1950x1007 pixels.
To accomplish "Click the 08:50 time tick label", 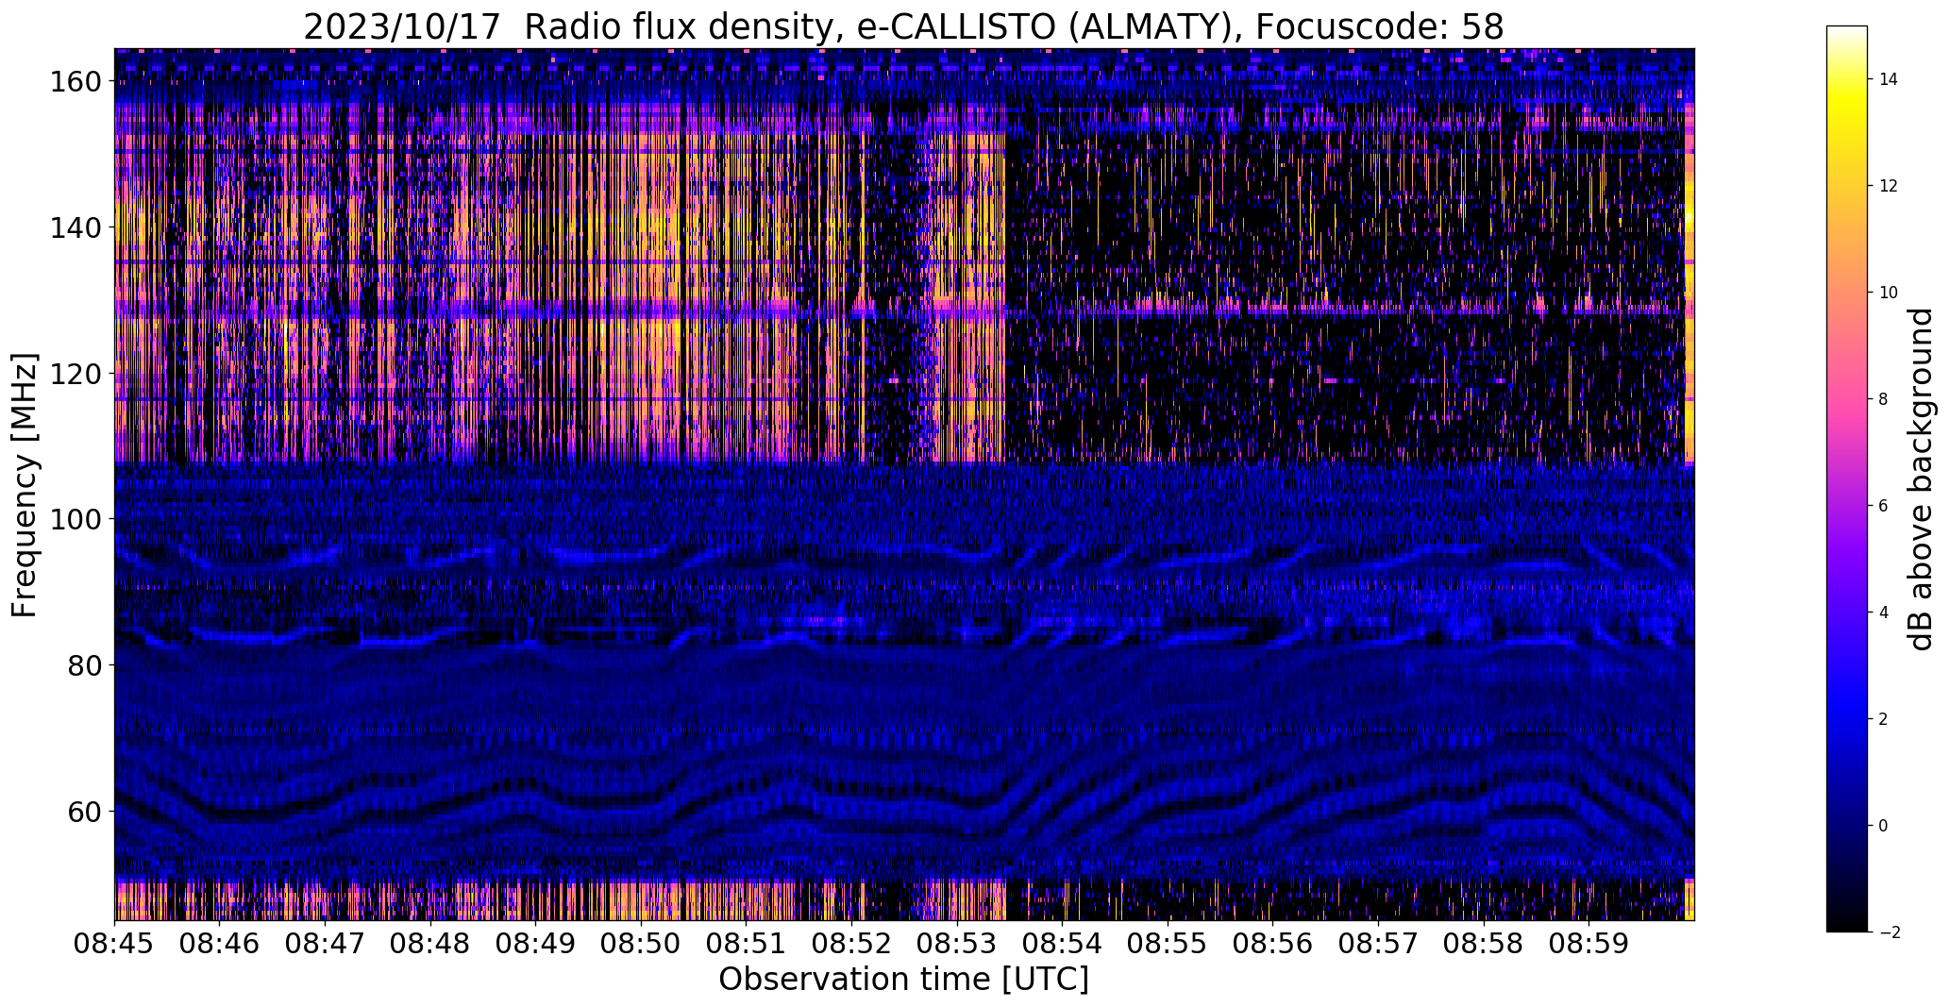I will 641,944.
